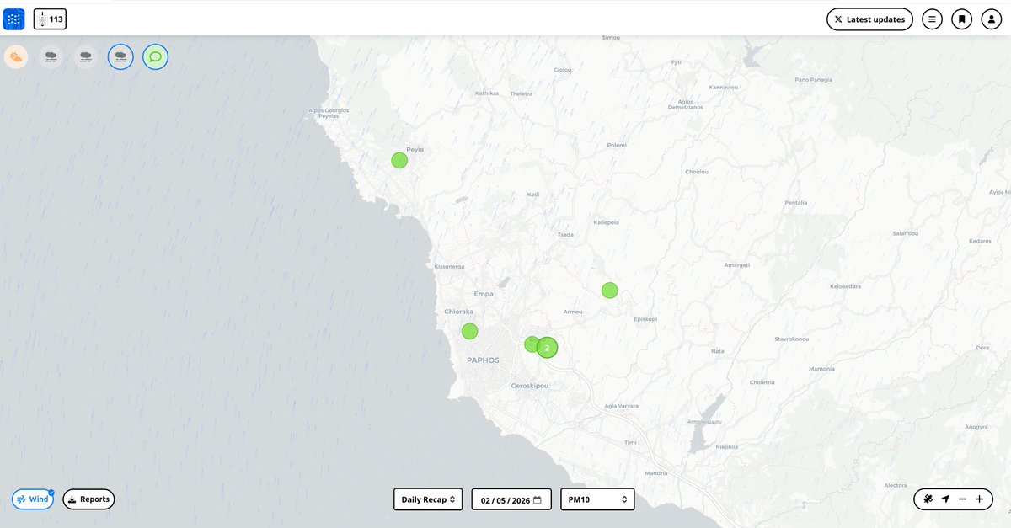1011x528 pixels.
Task: Select the green station marker near Peyia
Action: point(399,160)
